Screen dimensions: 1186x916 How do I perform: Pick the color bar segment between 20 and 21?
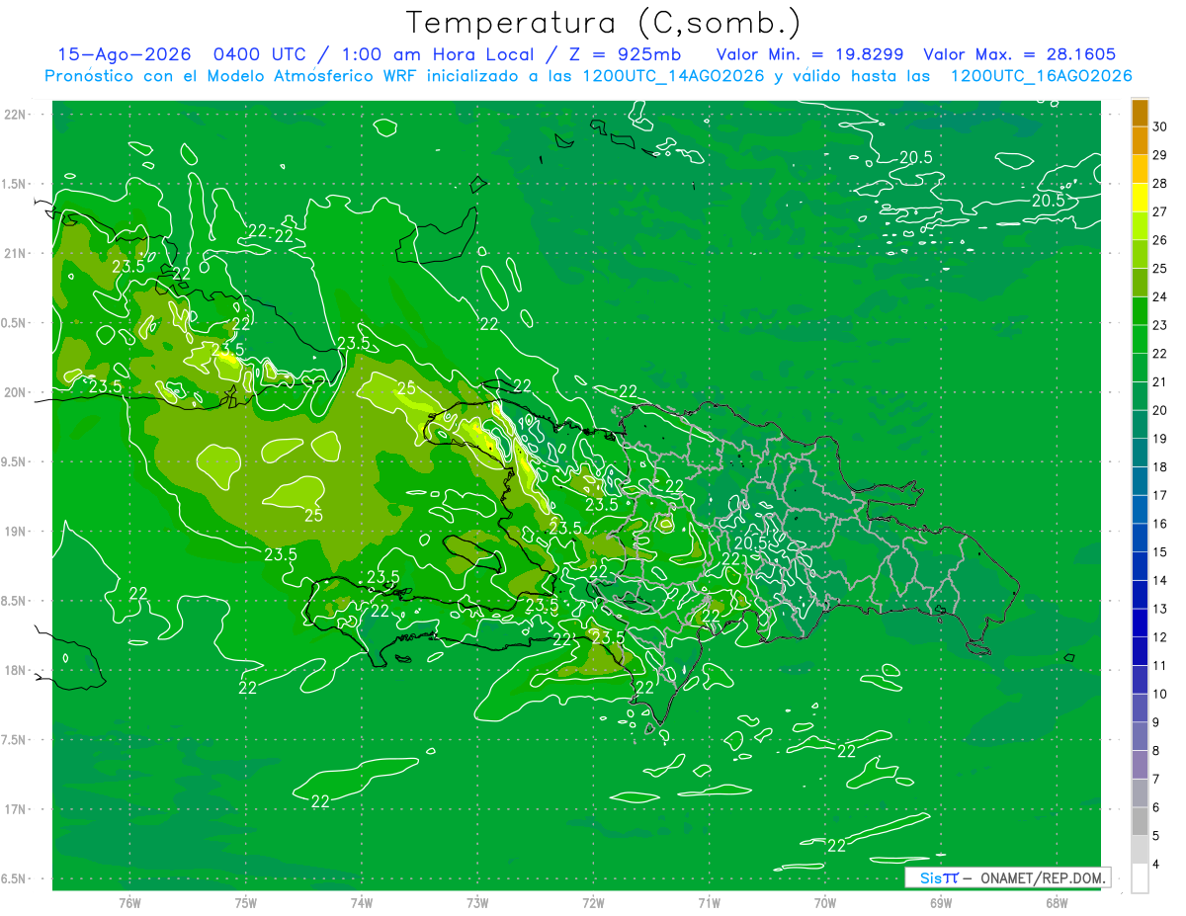pyautogui.click(x=1140, y=396)
